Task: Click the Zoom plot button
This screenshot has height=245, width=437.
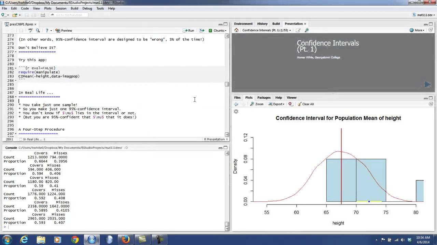Action: (x=257, y=104)
